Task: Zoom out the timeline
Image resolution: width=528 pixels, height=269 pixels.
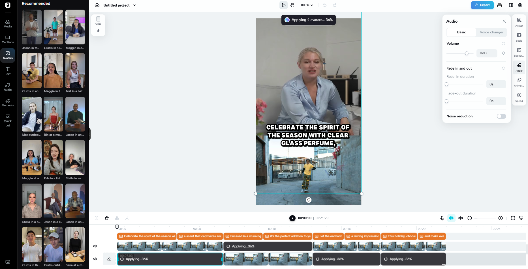Action: pos(470,218)
